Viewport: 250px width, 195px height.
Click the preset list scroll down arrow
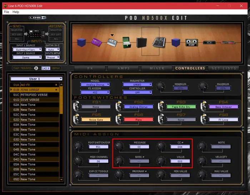tap(61, 180)
